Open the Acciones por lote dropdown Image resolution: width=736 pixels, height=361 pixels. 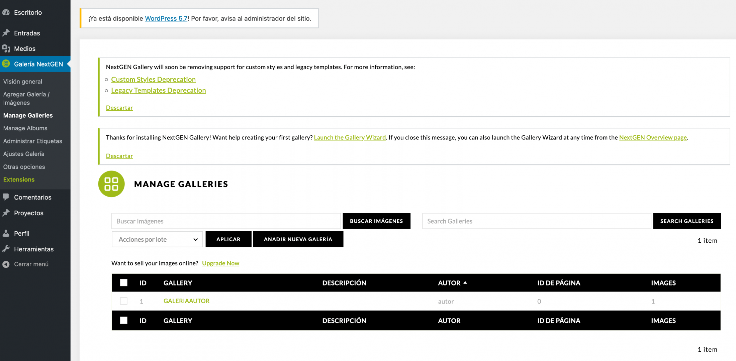click(x=157, y=239)
